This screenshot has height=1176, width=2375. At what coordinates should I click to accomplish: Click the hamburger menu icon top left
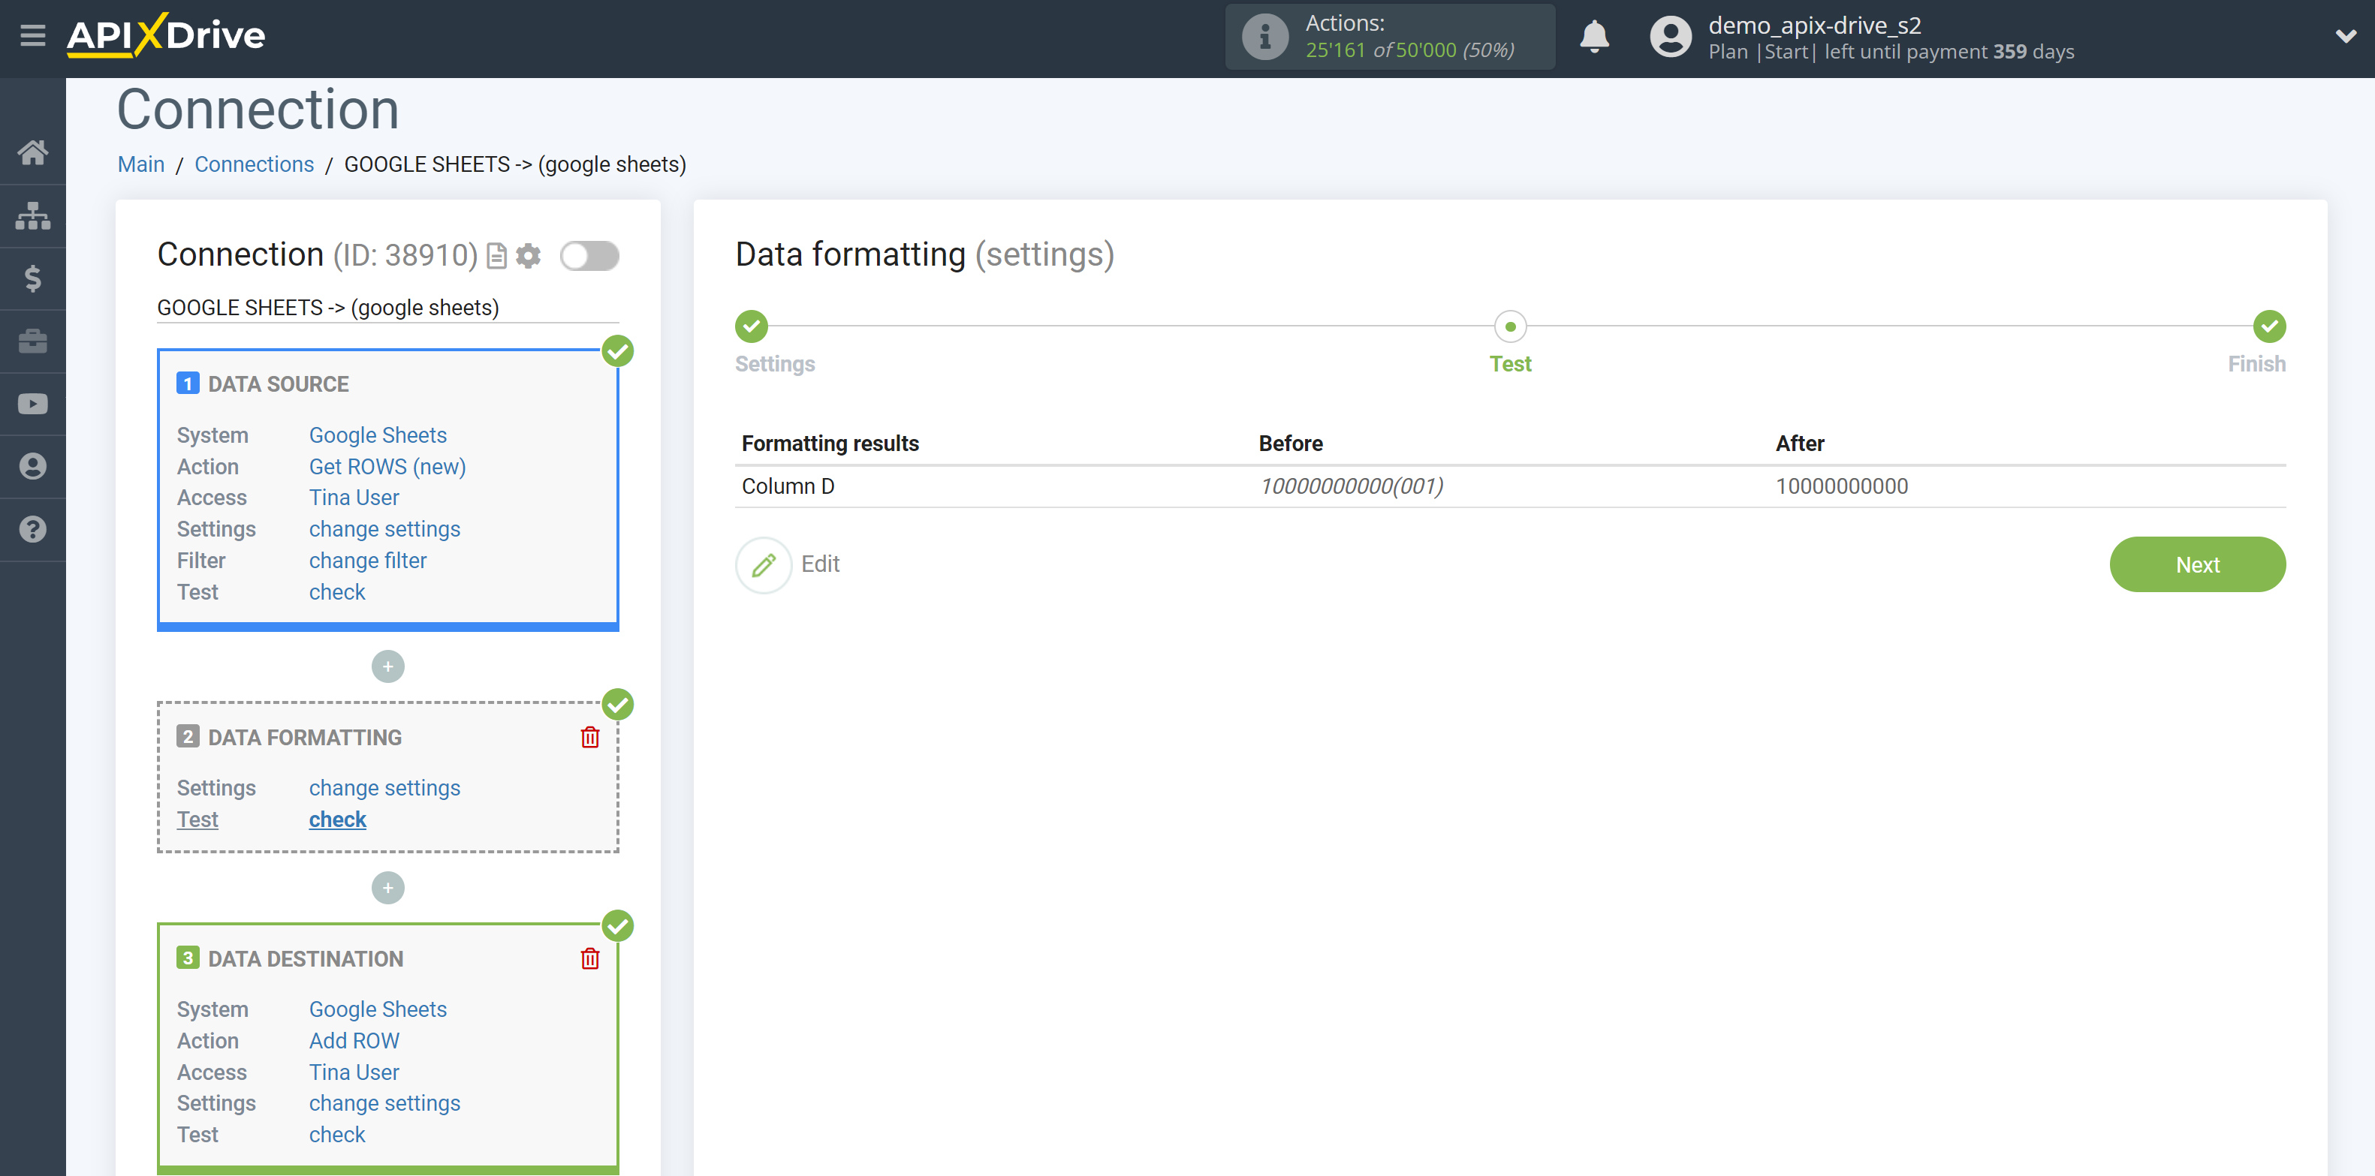point(32,33)
